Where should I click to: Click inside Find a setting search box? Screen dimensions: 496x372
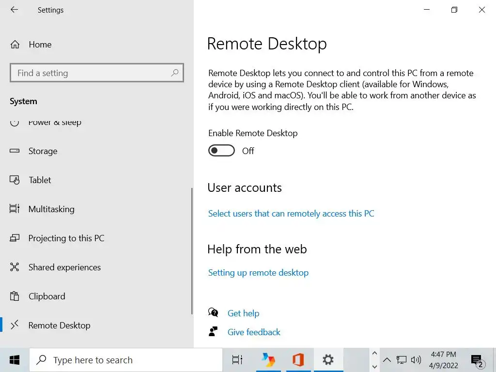[x=92, y=73]
